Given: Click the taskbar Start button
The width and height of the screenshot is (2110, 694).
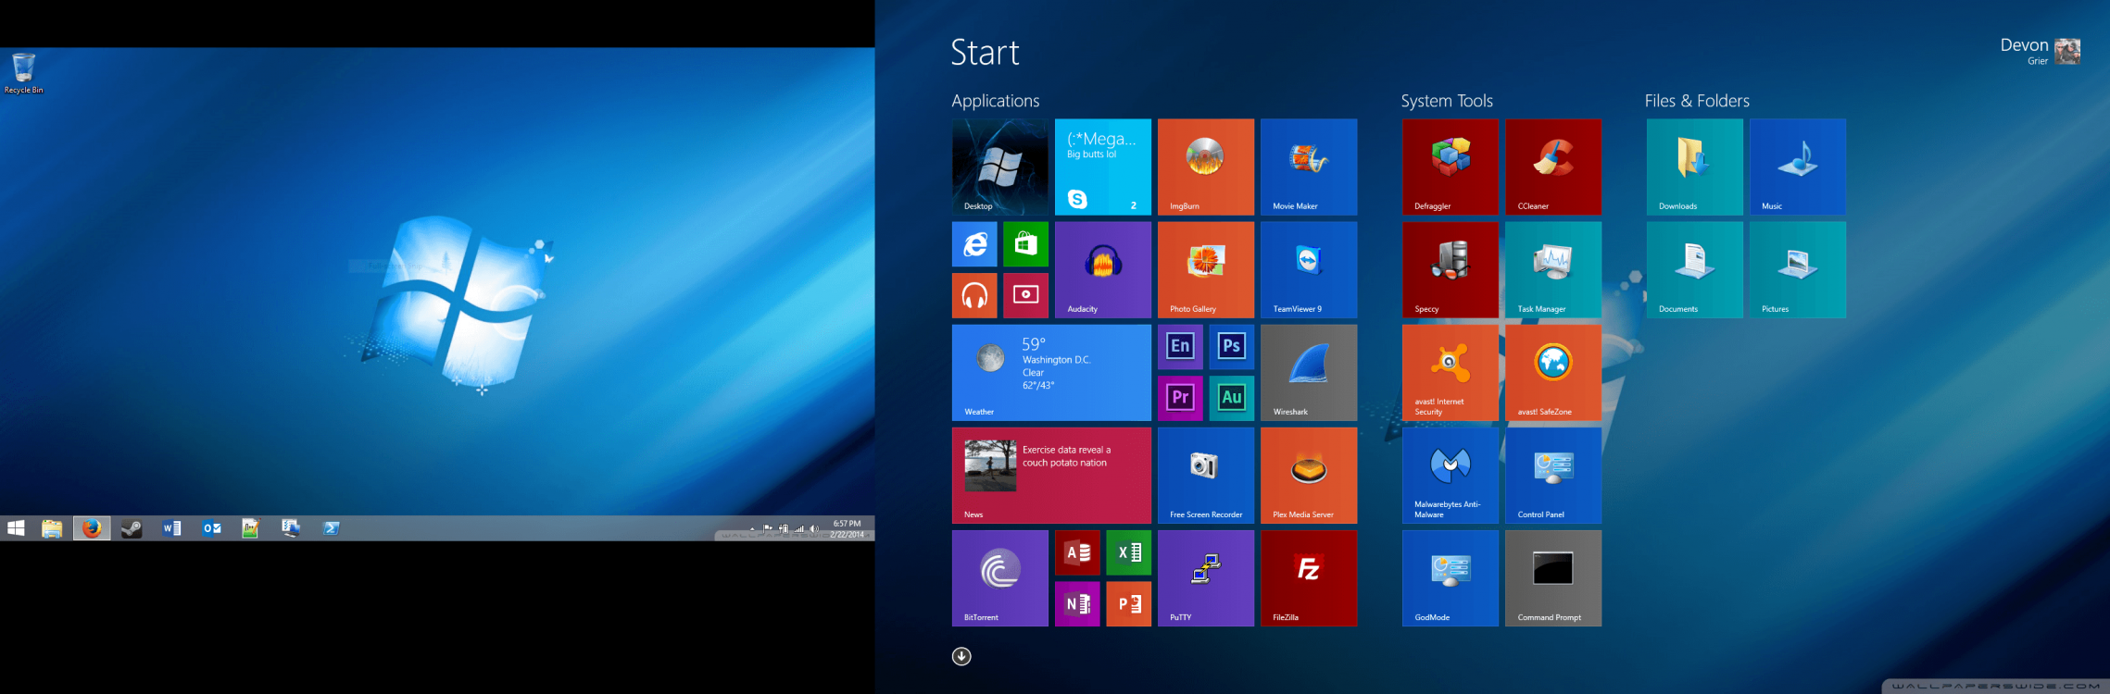Looking at the screenshot, I should (x=16, y=528).
